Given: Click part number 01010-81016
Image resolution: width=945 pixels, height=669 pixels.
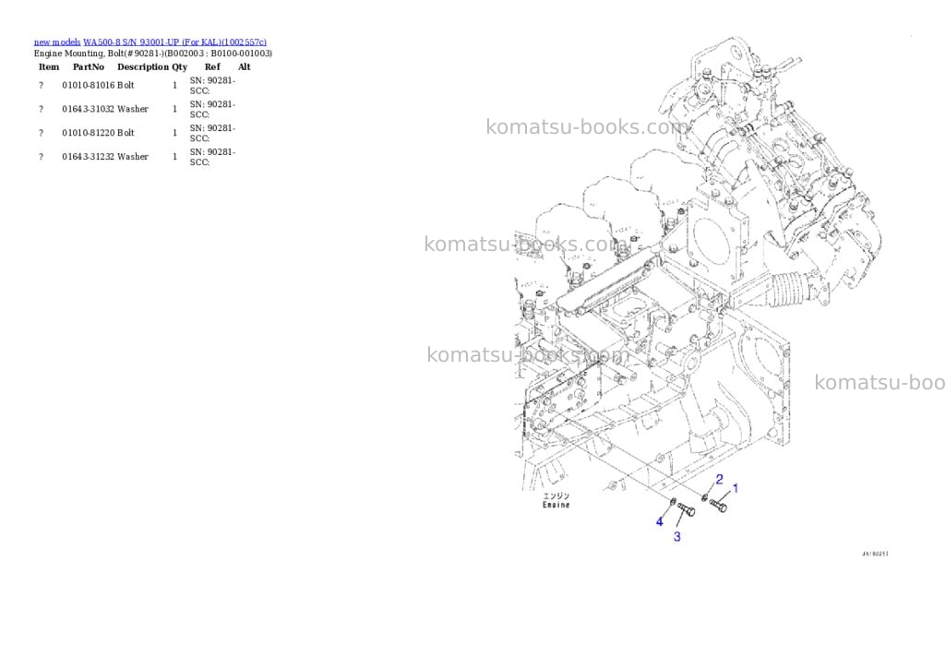Looking at the screenshot, I should point(88,86).
